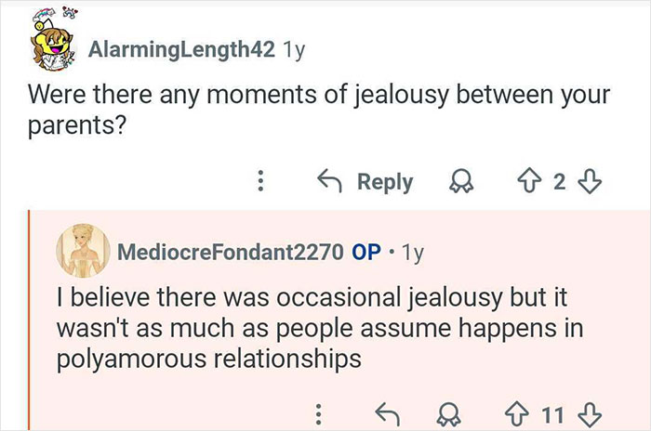Open three-dot menu on OP's reply
This screenshot has width=651, height=431.
coord(319,411)
